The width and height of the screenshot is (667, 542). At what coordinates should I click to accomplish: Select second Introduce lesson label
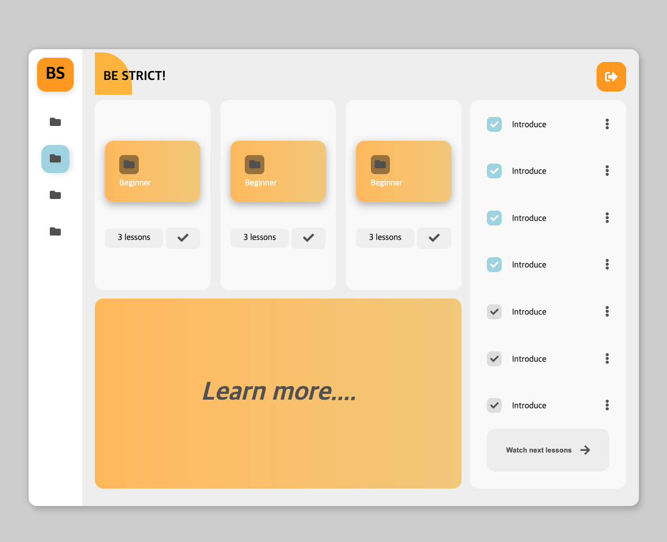[529, 171]
